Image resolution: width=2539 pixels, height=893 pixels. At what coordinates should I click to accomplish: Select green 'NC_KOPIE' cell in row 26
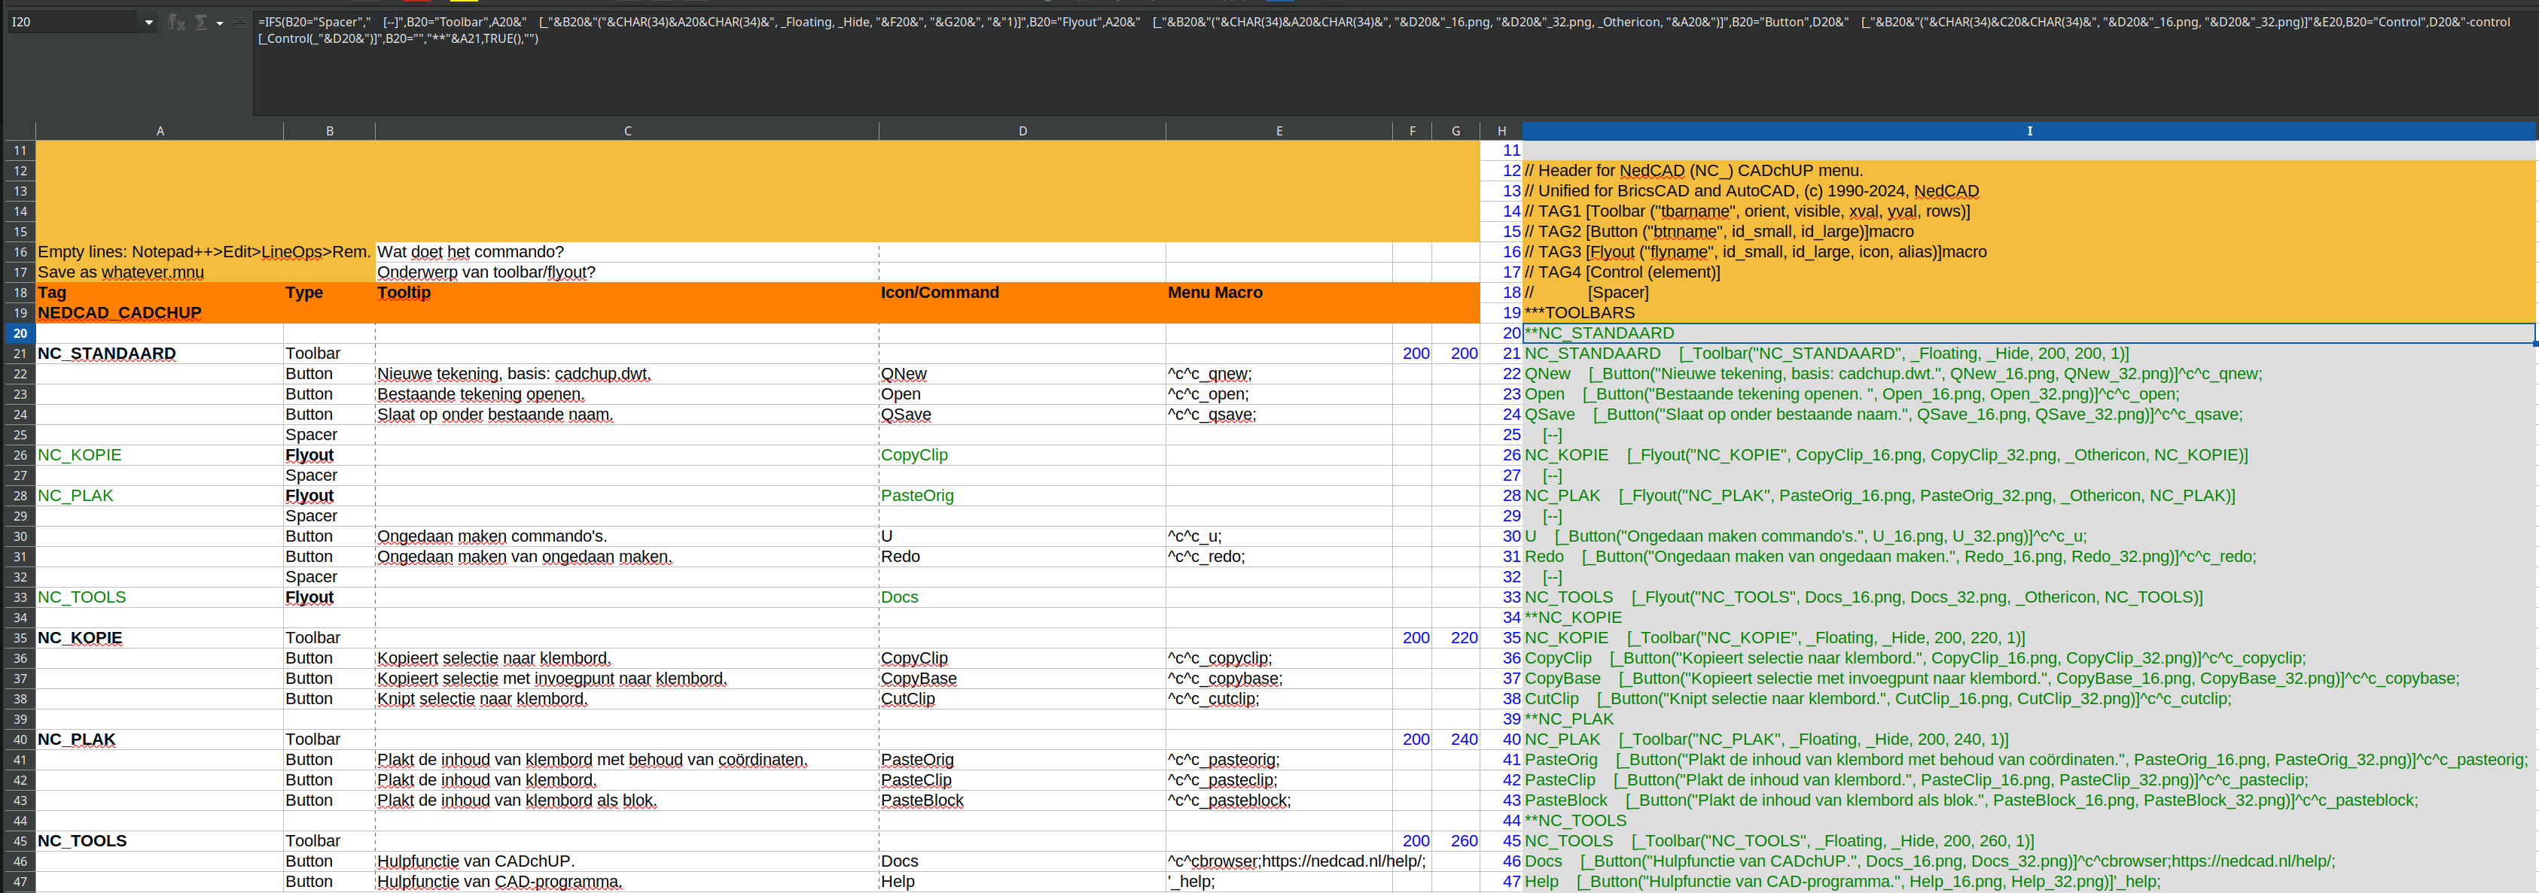coord(160,455)
